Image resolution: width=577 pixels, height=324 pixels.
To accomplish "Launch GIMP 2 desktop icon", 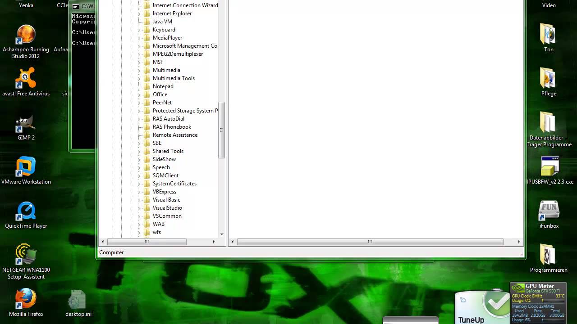I will (26, 128).
